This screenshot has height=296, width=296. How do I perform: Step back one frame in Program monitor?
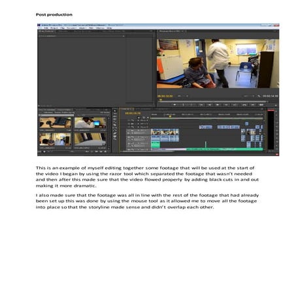[x=210, y=105]
